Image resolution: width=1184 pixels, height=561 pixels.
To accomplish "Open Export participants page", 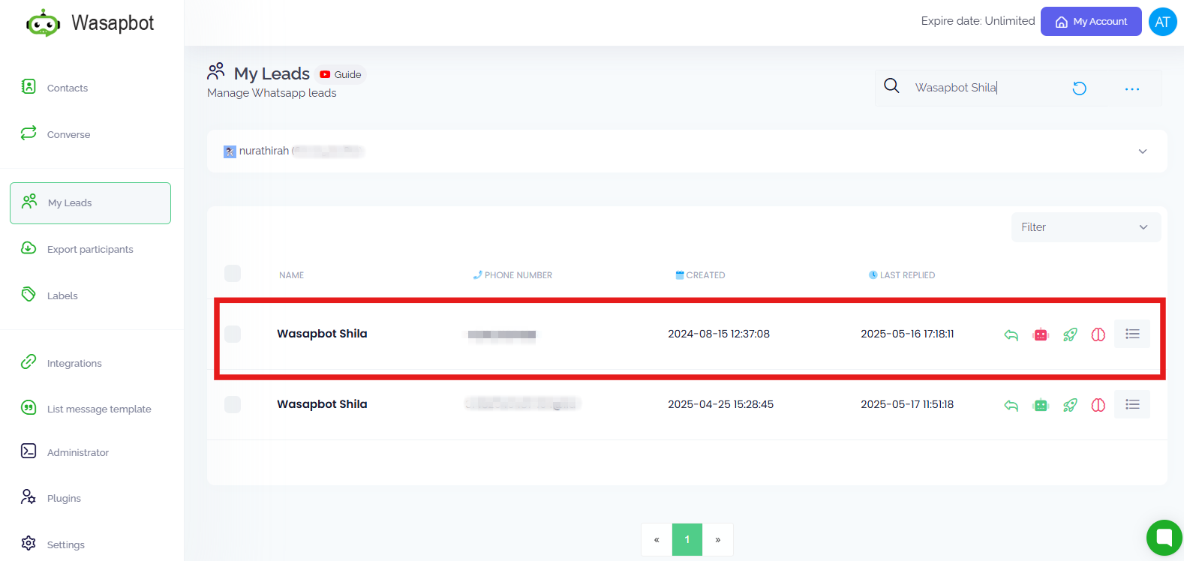I will click(x=77, y=249).
